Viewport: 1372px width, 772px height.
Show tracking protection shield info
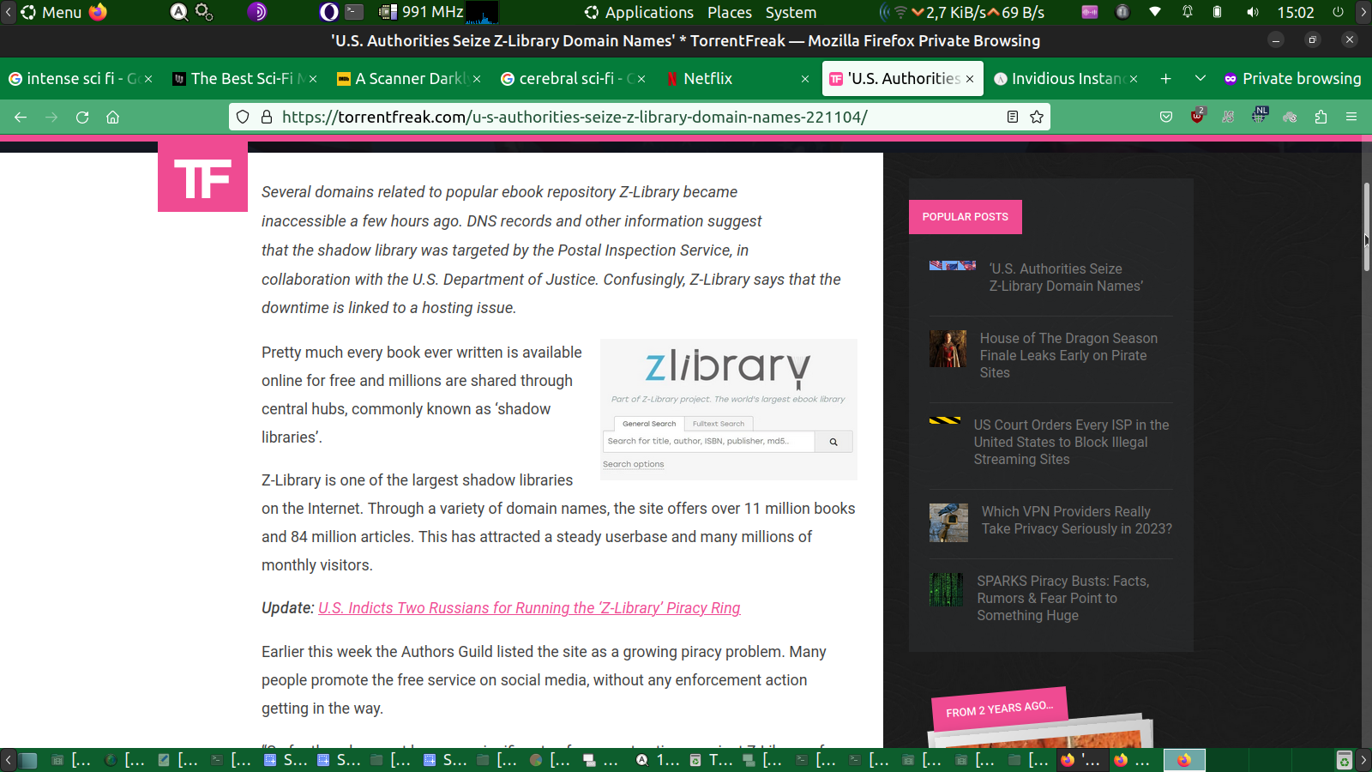pyautogui.click(x=243, y=117)
